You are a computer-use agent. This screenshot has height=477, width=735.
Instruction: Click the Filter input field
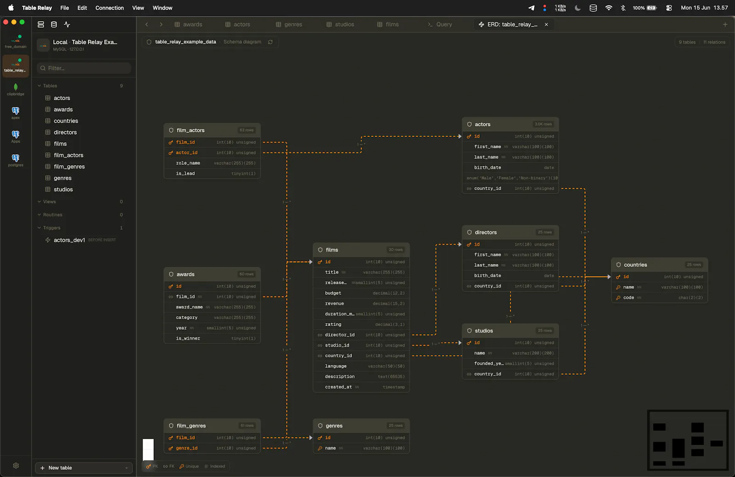click(x=84, y=68)
